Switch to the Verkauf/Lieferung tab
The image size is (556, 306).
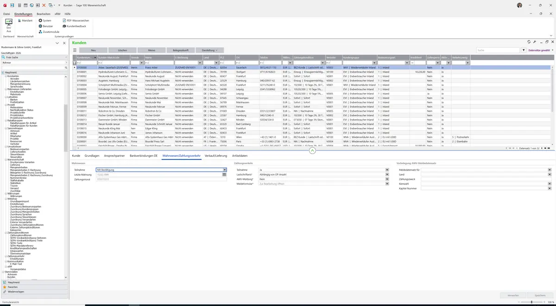tap(216, 156)
